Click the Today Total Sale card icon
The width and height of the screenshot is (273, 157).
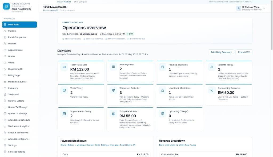[64, 67]
